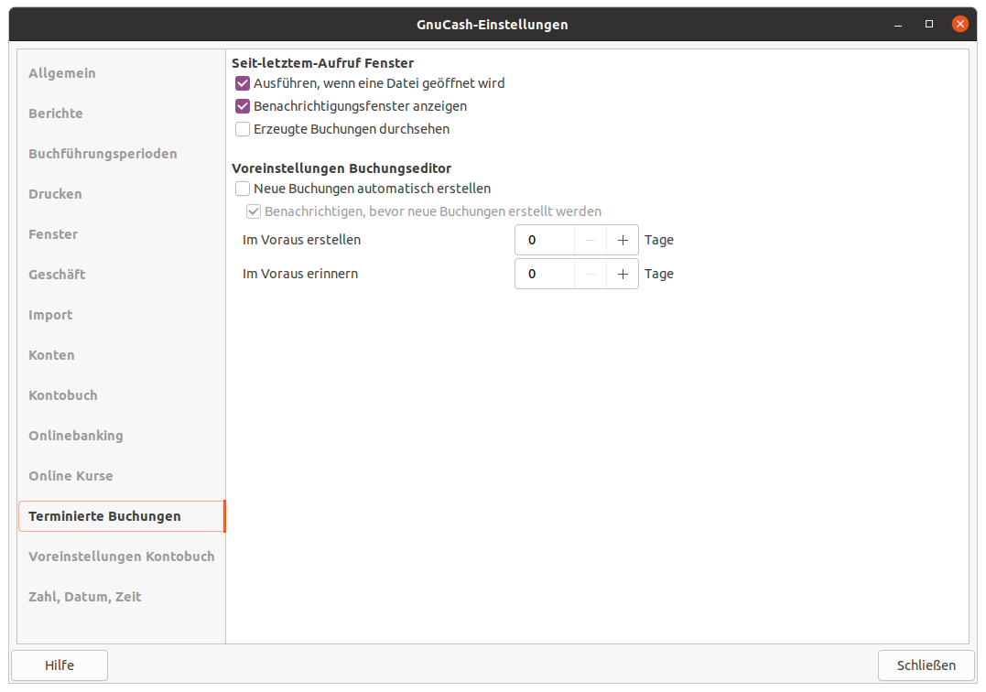Select the Buchführungsperioden tab

pyautogui.click(x=103, y=154)
